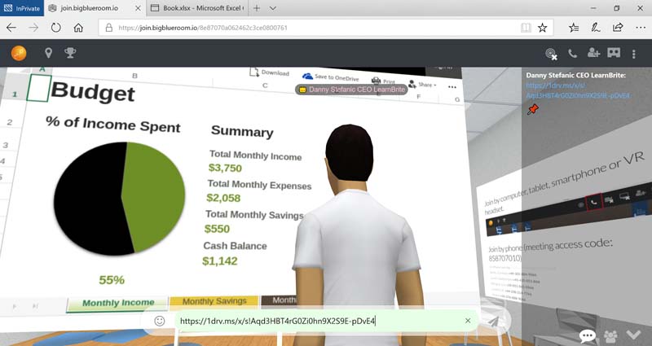Click the income spent pie chart
The height and width of the screenshot is (346, 652).
click(x=119, y=199)
